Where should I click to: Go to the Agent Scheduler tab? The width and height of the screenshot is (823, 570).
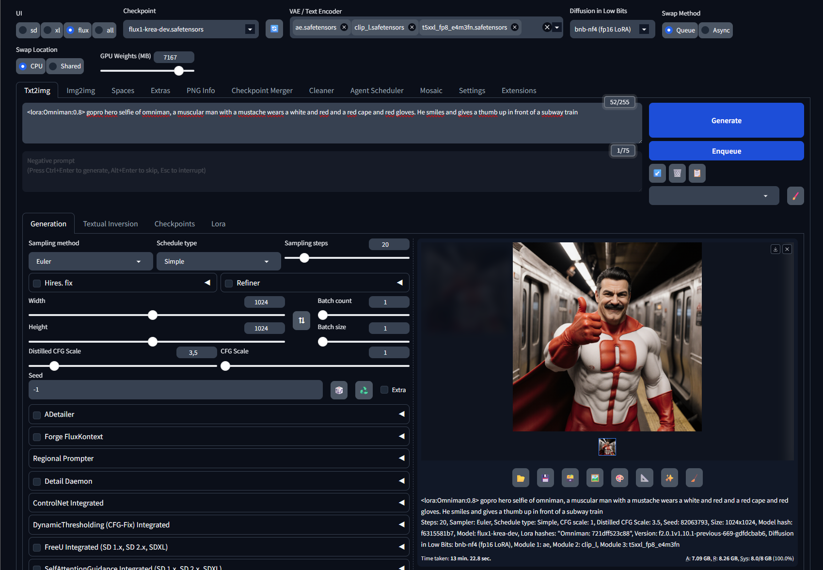377,91
